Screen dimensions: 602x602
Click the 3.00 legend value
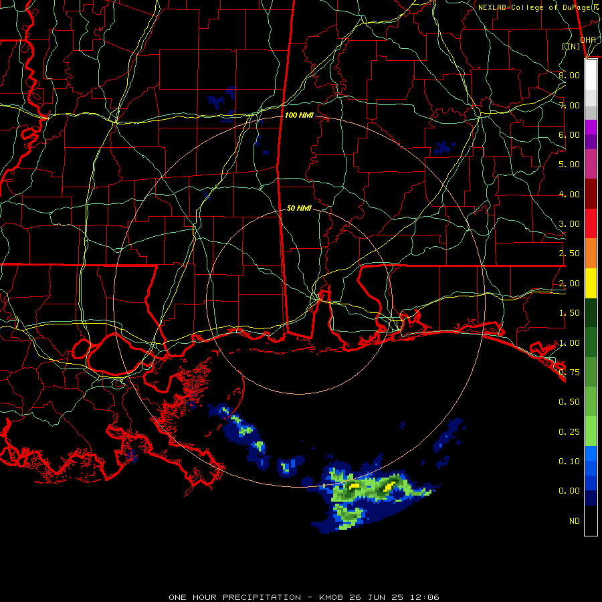click(x=569, y=224)
